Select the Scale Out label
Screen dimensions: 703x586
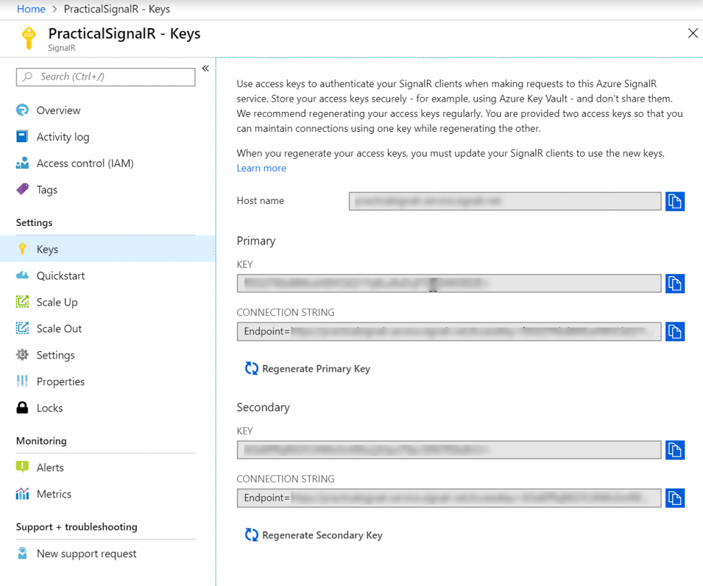[x=59, y=328]
